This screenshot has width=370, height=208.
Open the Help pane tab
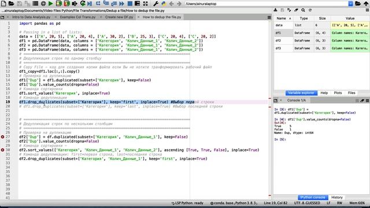pos(324,92)
